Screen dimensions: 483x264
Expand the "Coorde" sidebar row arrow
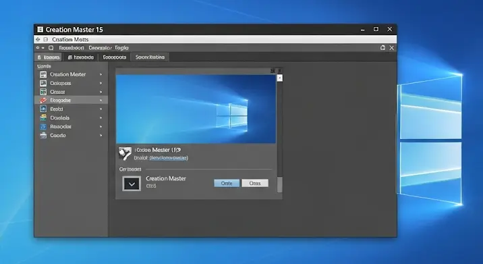click(101, 135)
